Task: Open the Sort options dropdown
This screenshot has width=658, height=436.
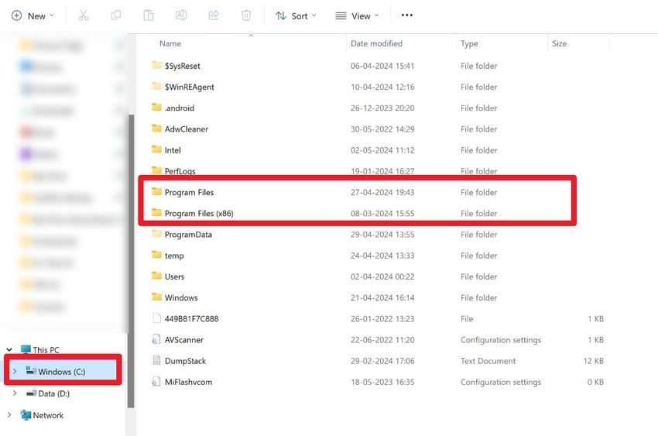Action: pos(296,16)
